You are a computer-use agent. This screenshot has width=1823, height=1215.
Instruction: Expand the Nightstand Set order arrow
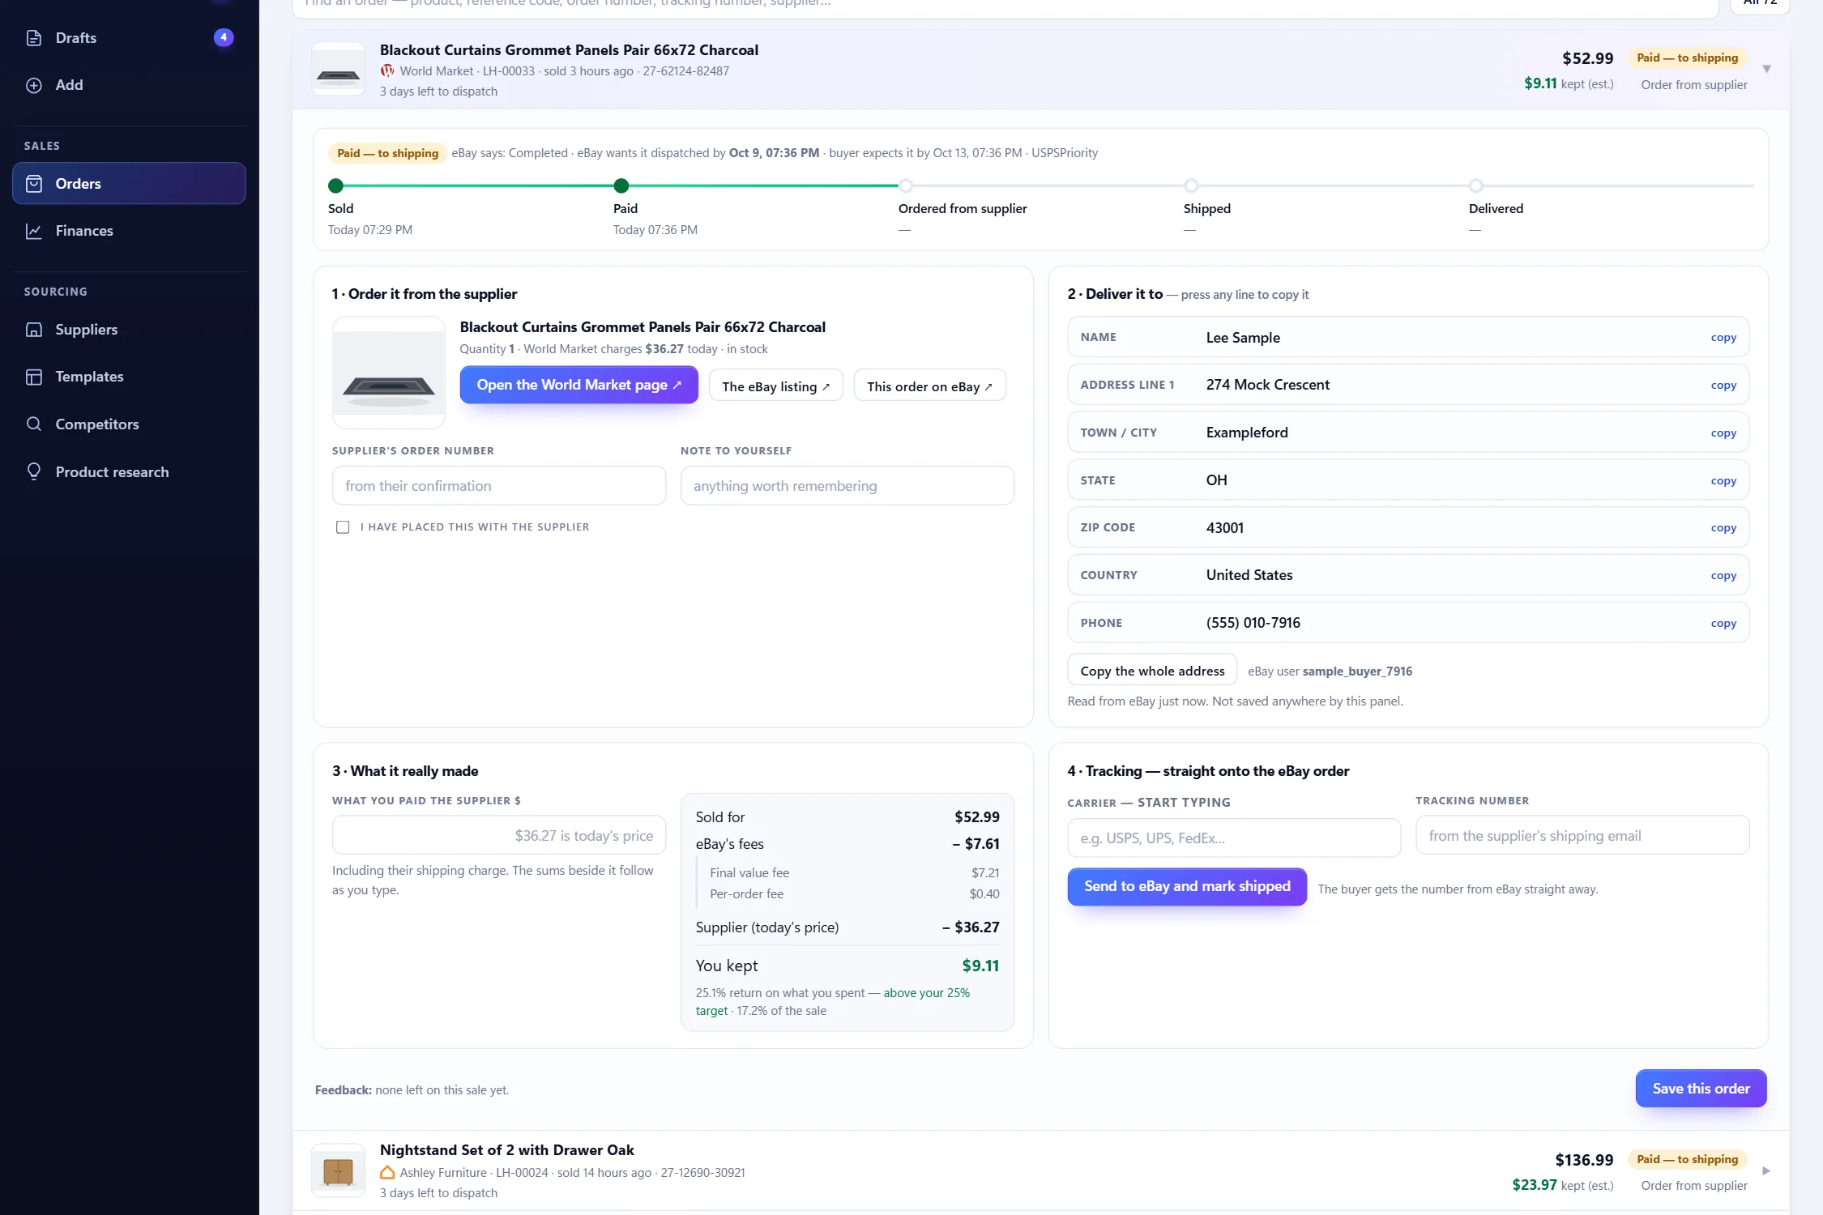[1766, 1170]
